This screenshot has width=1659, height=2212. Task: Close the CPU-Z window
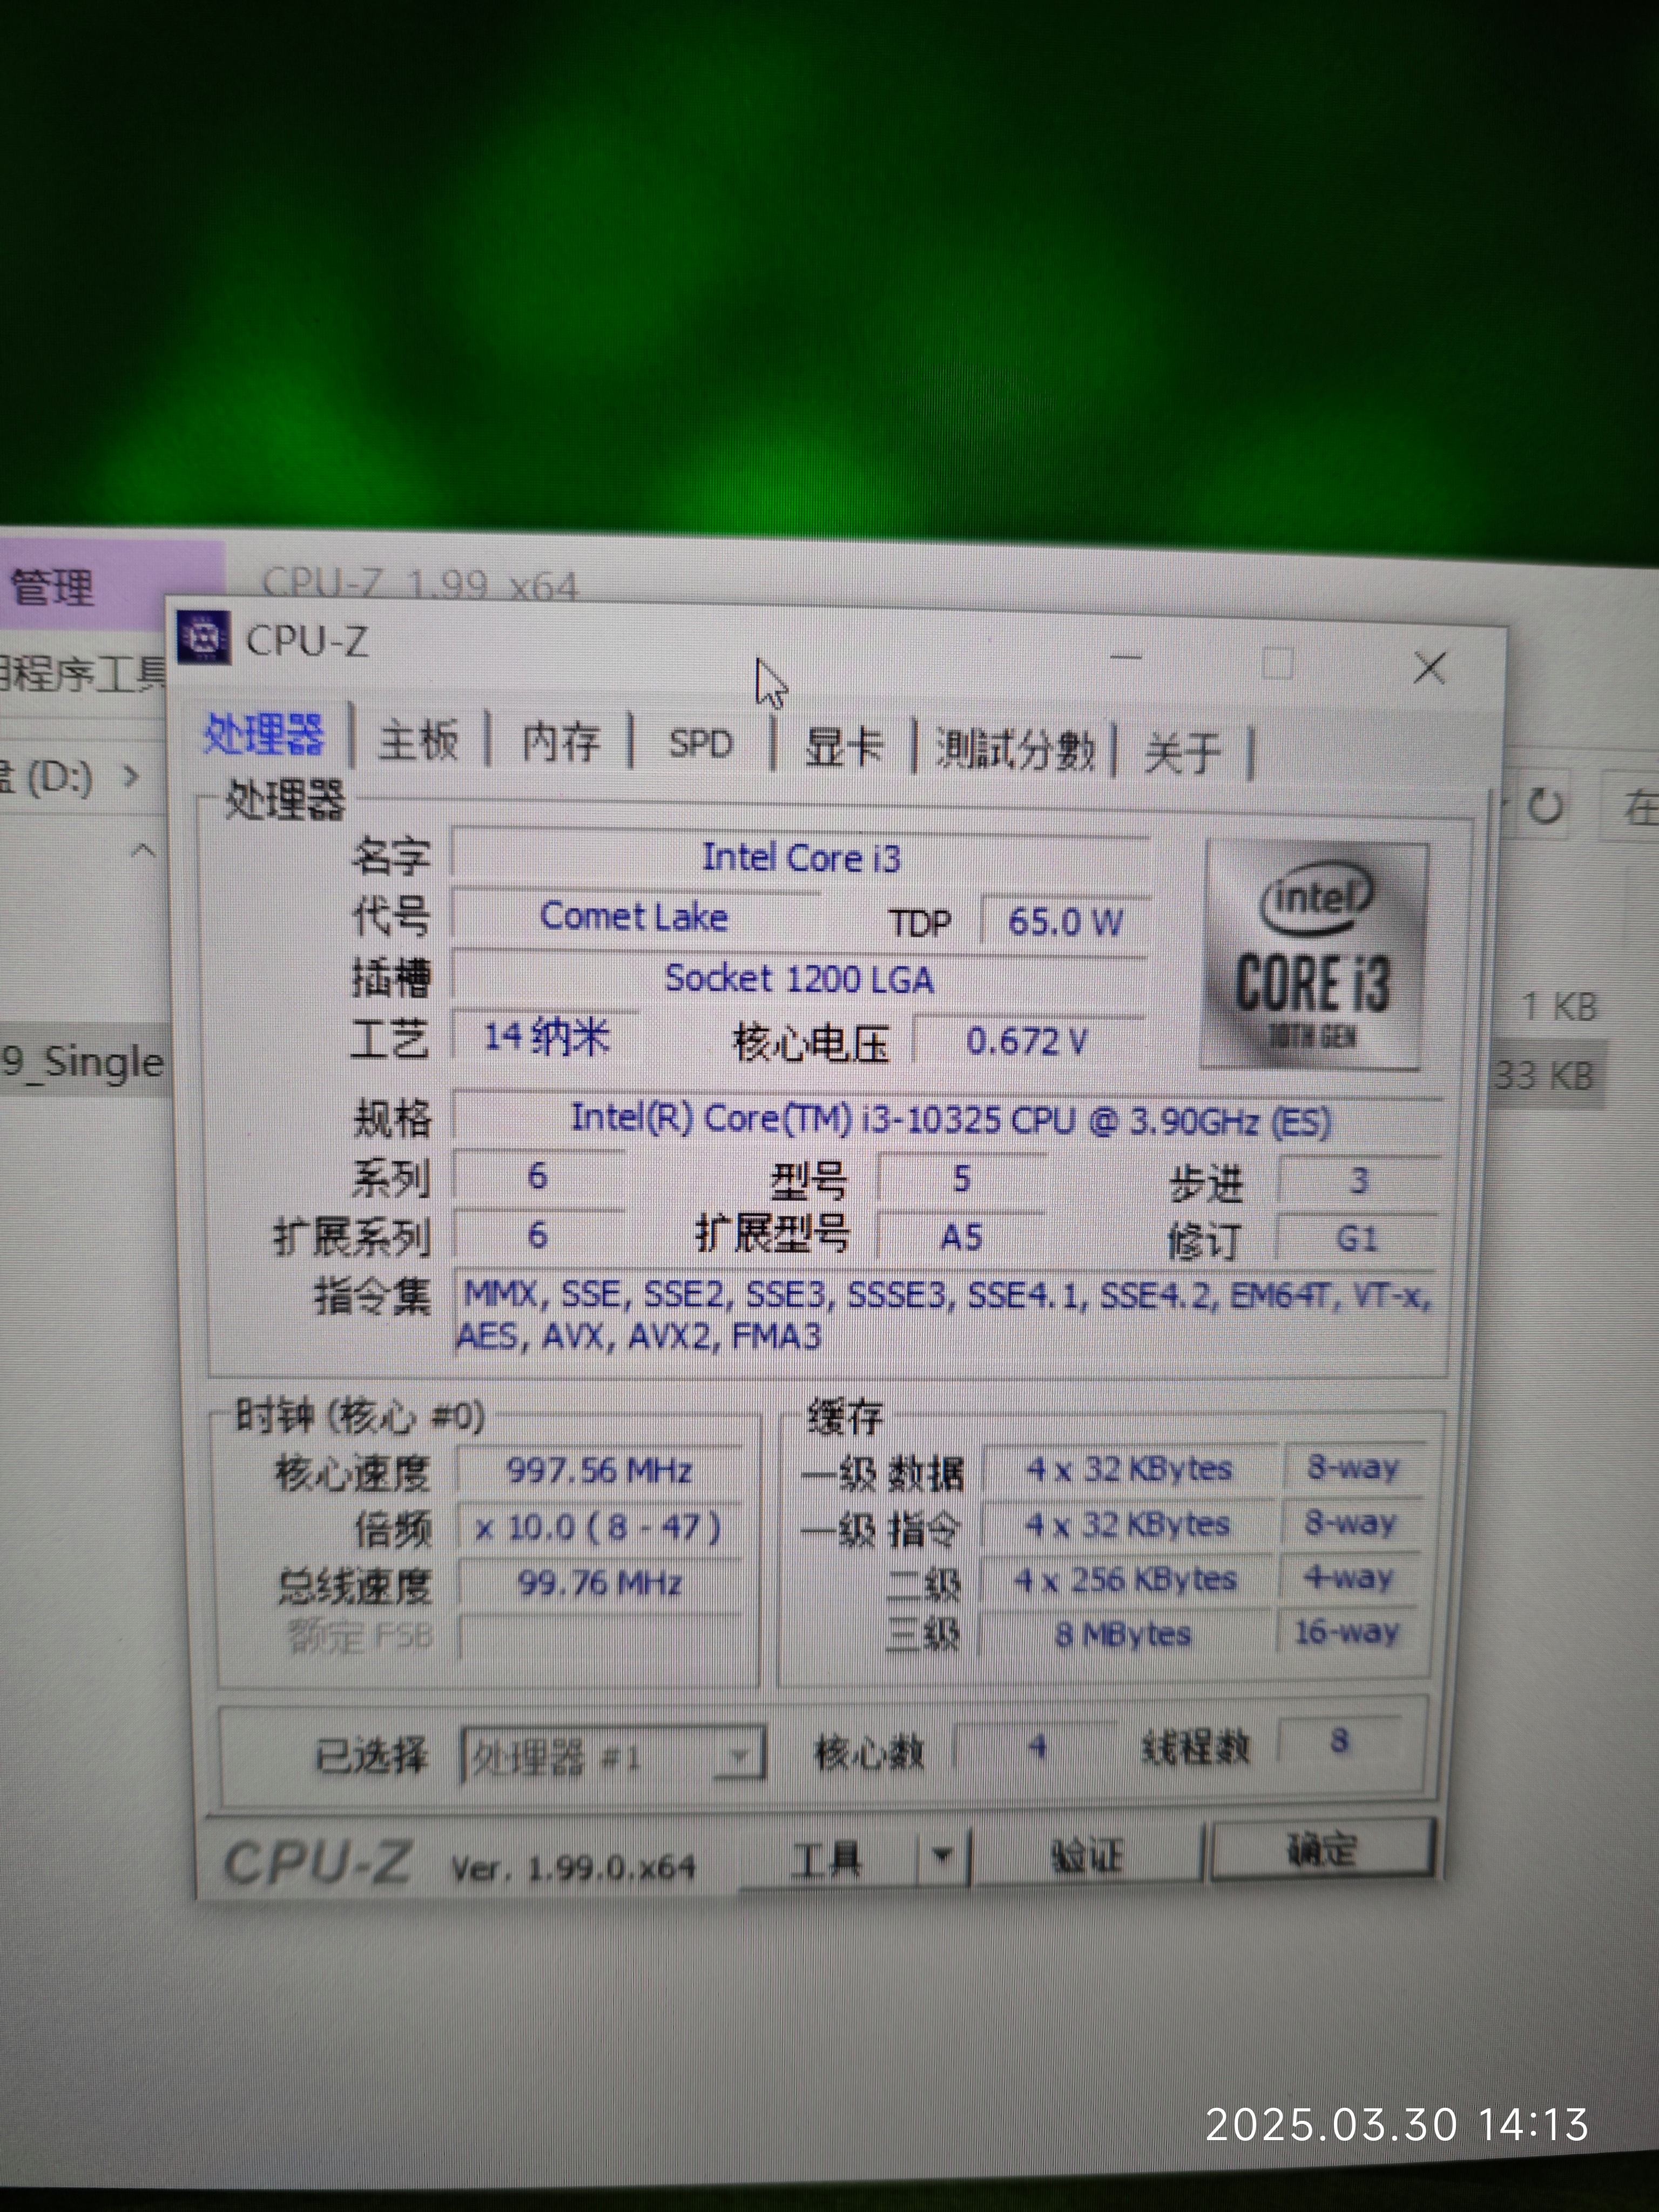[1429, 667]
